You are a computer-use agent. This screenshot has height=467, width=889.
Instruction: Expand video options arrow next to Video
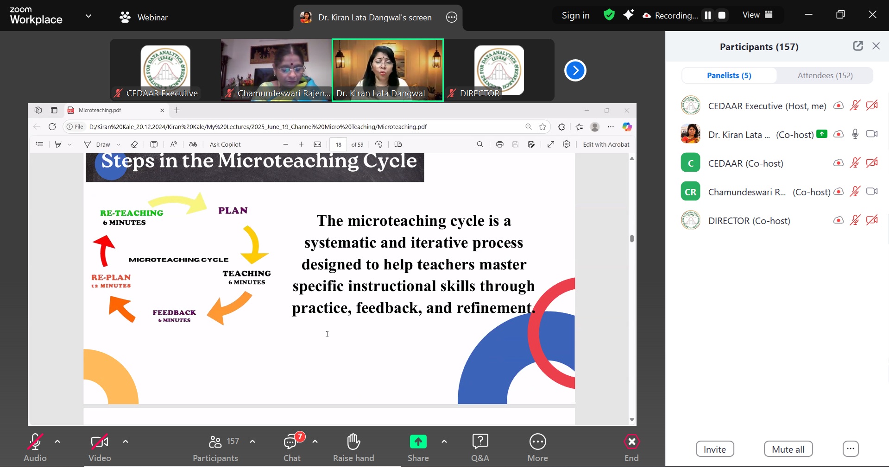(x=126, y=442)
